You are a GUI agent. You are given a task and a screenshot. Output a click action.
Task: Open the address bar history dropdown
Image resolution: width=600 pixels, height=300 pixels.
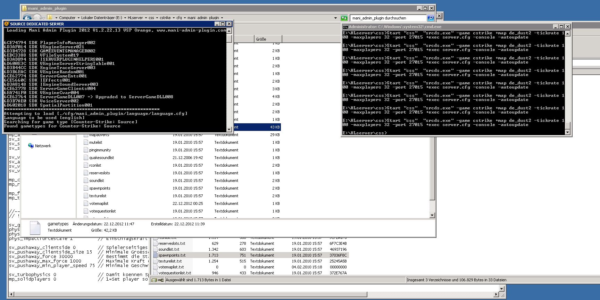tap(335, 18)
